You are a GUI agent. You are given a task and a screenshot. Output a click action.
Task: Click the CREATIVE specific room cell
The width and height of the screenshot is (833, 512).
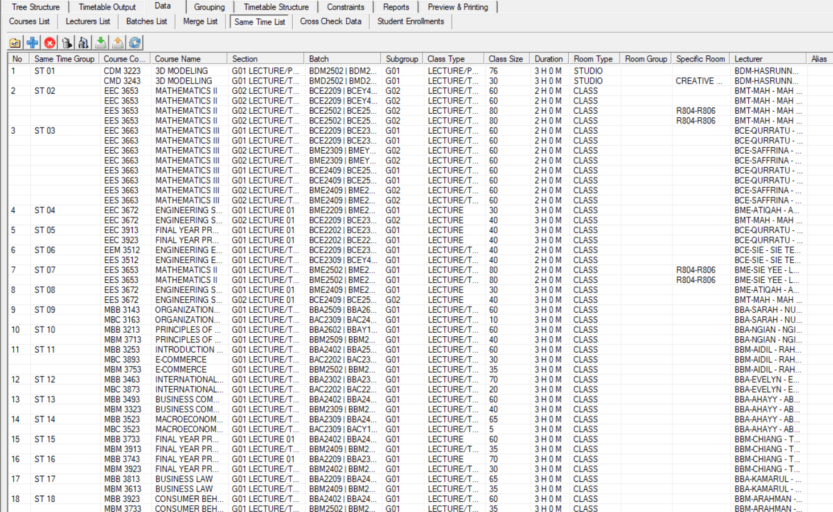pos(699,81)
